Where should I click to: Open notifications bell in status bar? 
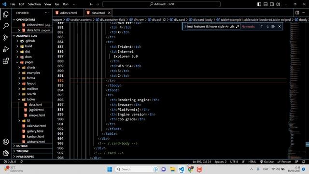(x=304, y=162)
